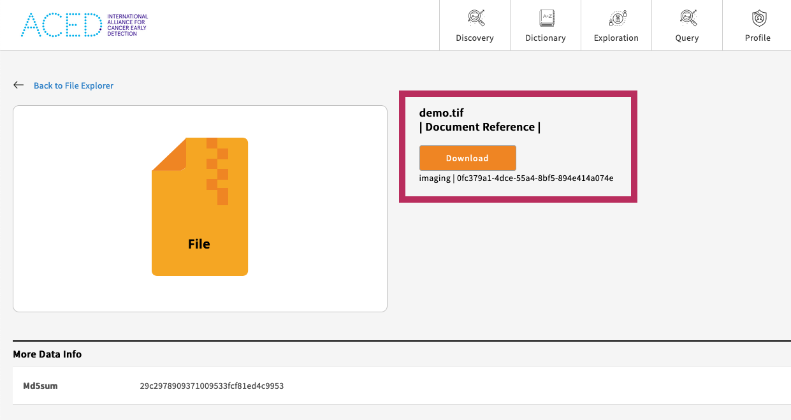The image size is (791, 420).
Task: Select the Discovery menu label
Action: pos(475,38)
